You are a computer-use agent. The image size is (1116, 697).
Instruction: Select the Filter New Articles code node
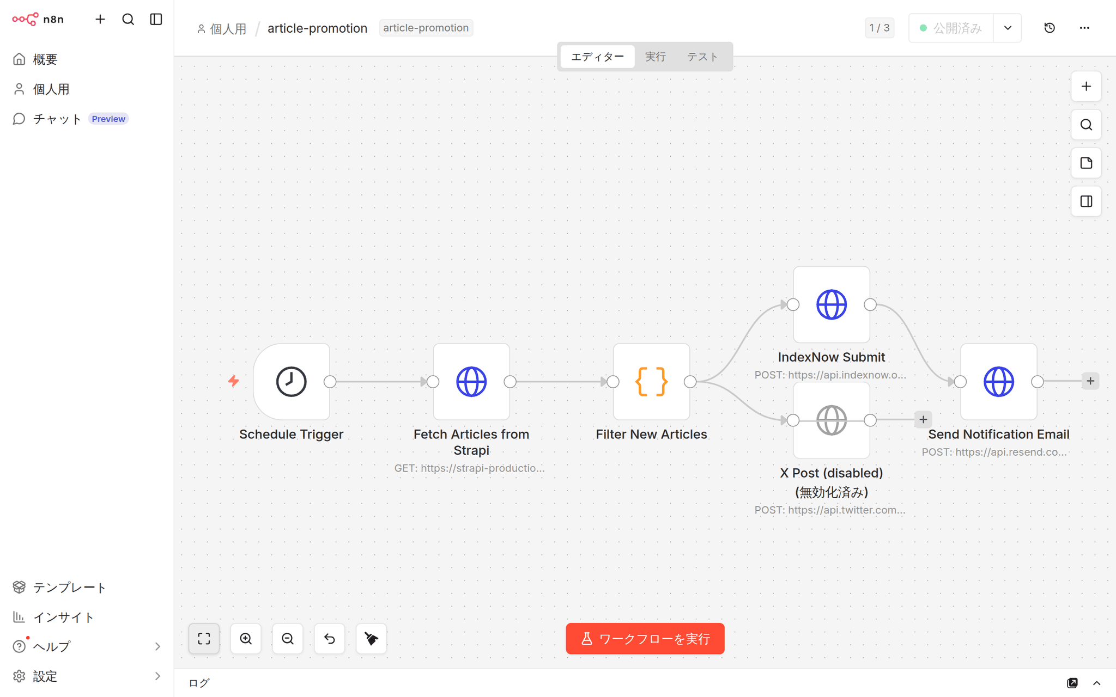pos(651,381)
